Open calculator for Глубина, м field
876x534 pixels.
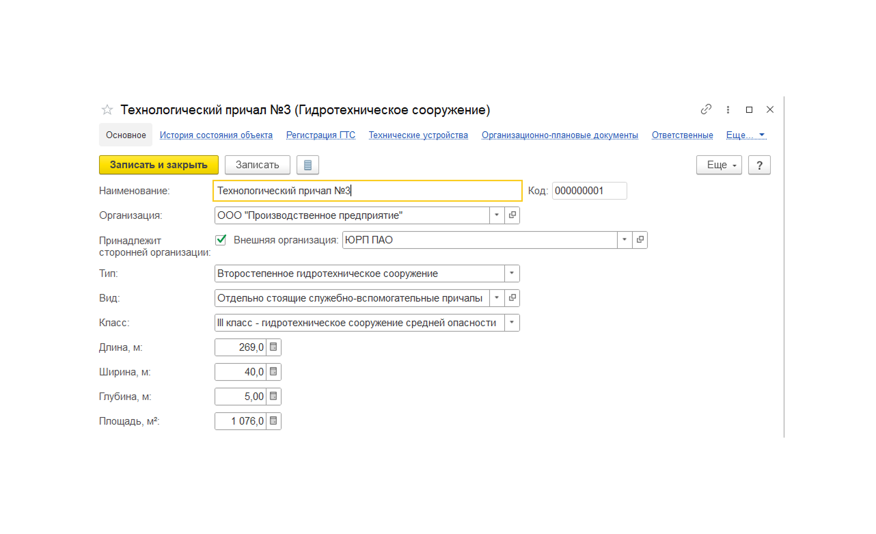(x=273, y=397)
